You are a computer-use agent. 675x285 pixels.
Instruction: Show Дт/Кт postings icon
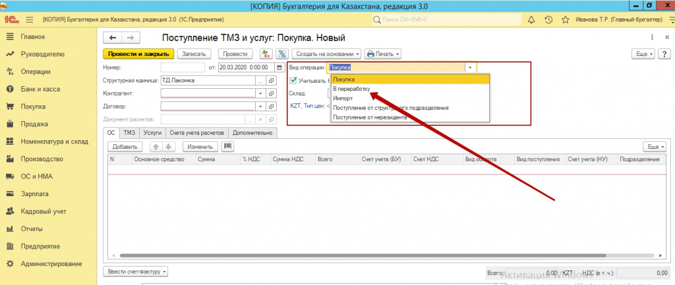coord(266,54)
